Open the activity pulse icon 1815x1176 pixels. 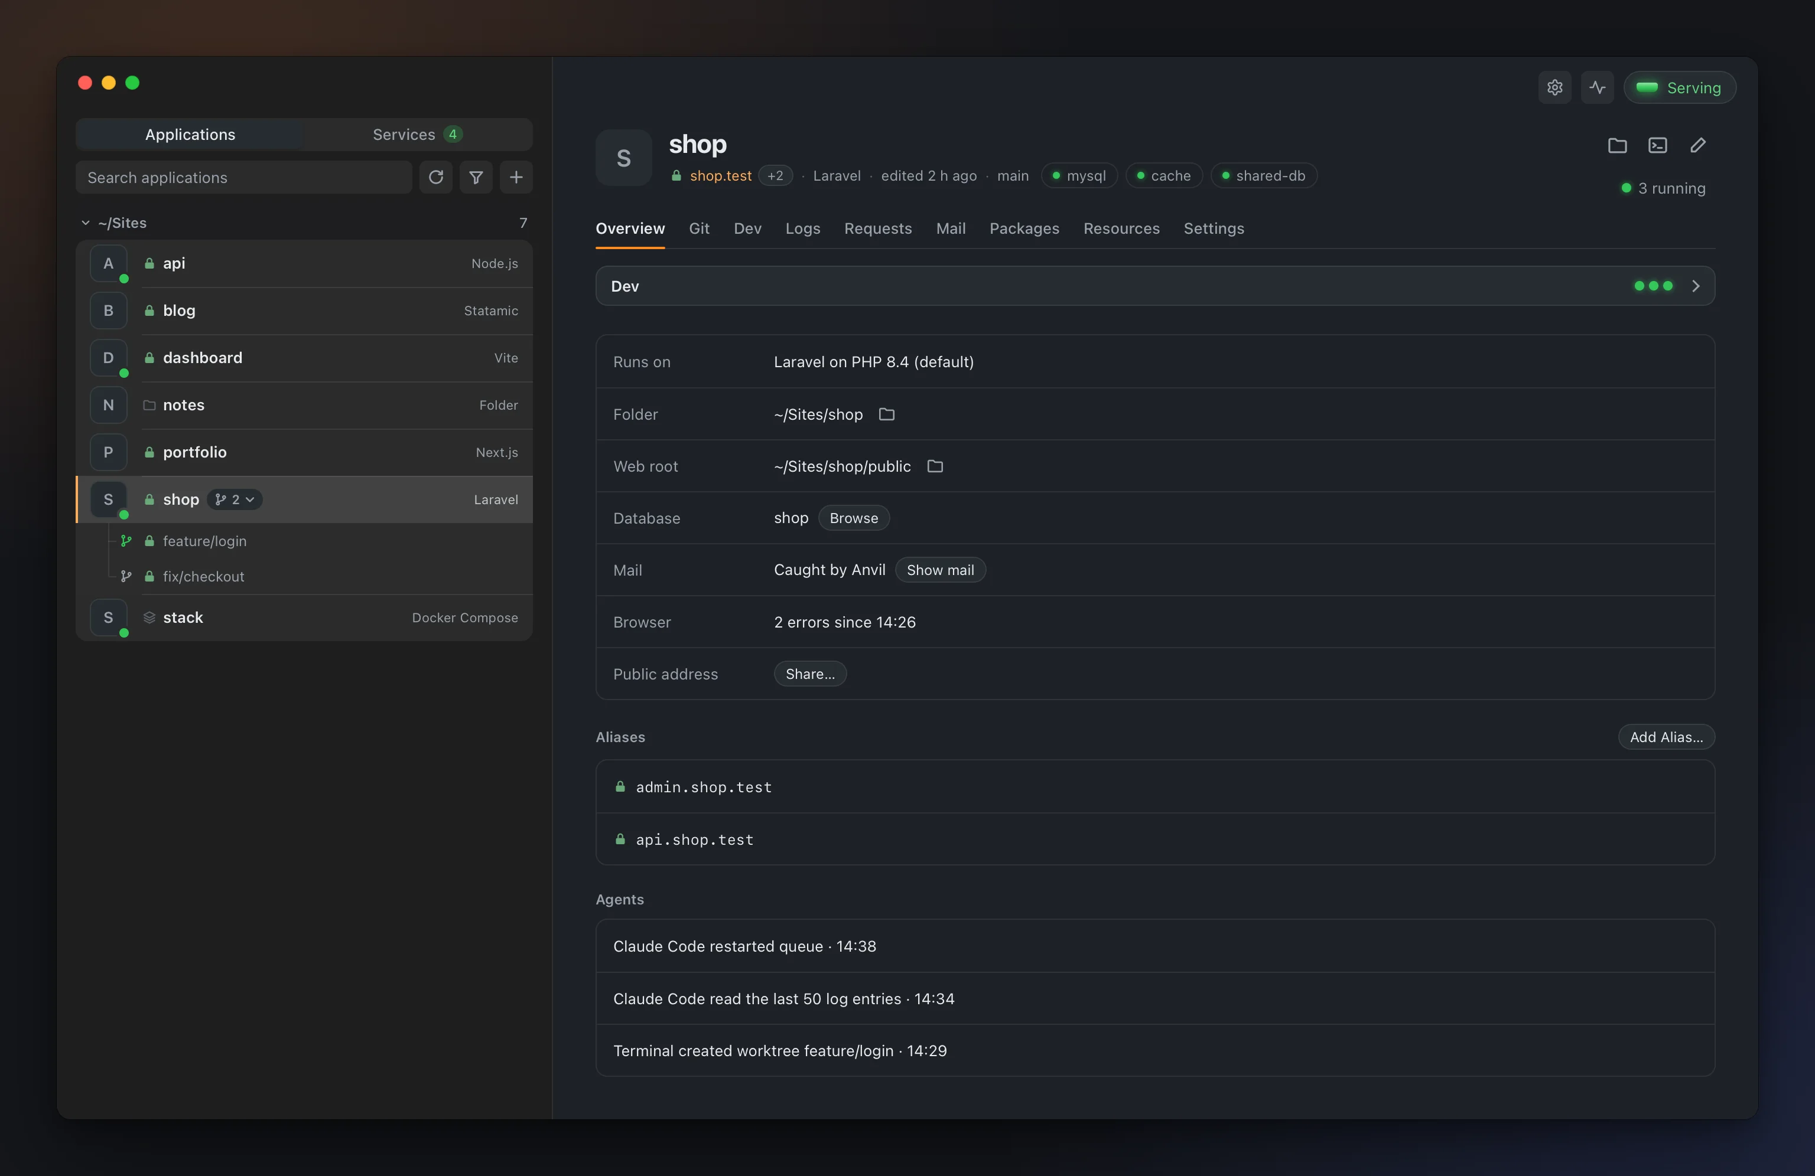pos(1597,87)
